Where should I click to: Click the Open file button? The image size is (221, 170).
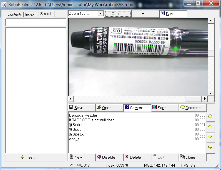pos(109,108)
